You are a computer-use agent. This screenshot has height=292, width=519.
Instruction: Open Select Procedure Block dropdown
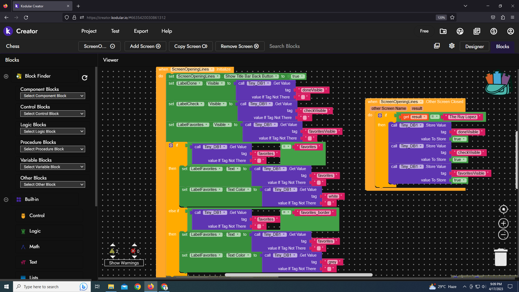(53, 149)
